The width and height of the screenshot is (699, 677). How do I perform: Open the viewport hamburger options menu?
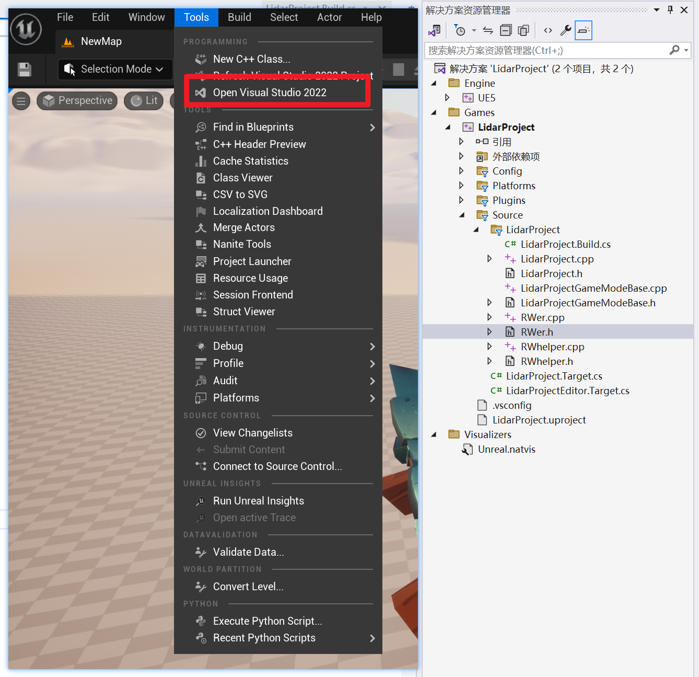21,101
